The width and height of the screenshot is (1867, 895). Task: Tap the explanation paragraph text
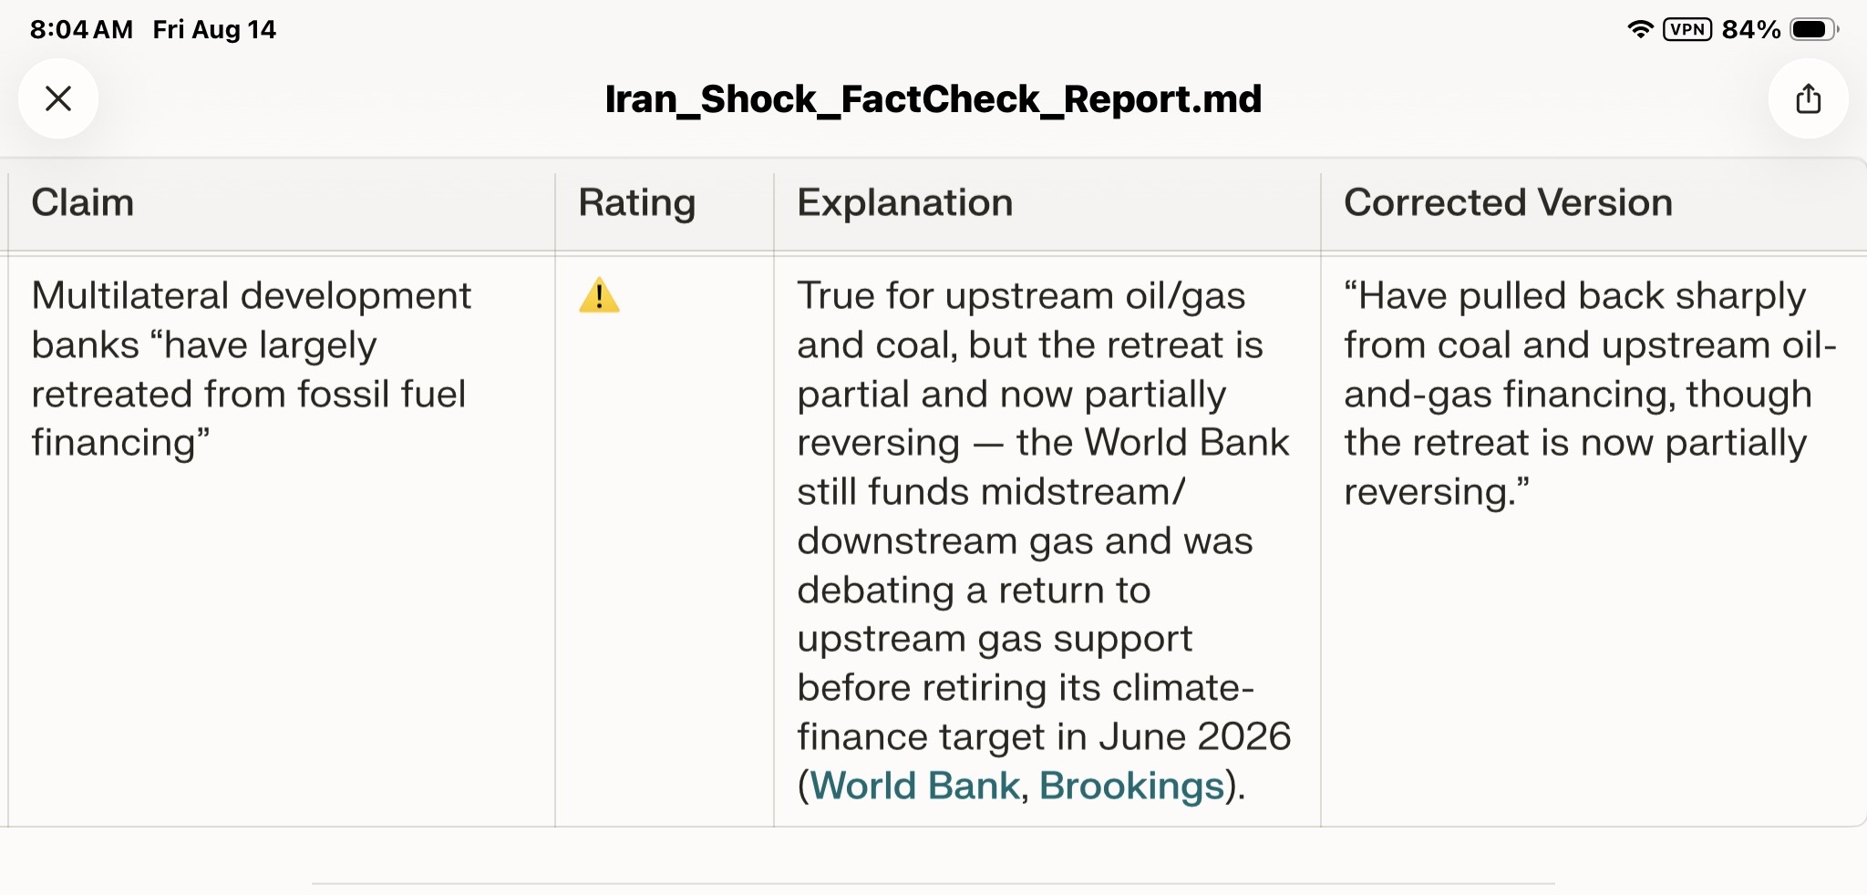(x=1044, y=540)
